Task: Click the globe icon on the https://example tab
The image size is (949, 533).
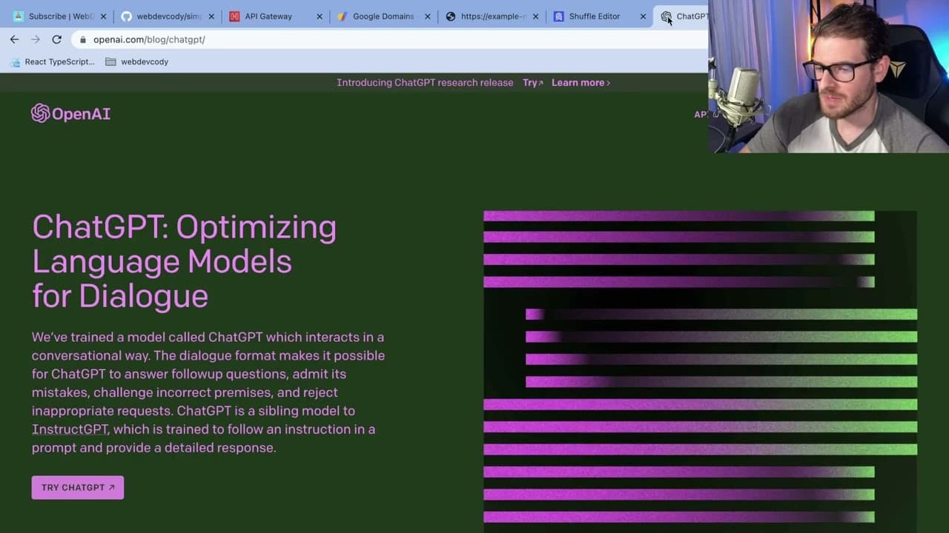Action: coord(450,16)
